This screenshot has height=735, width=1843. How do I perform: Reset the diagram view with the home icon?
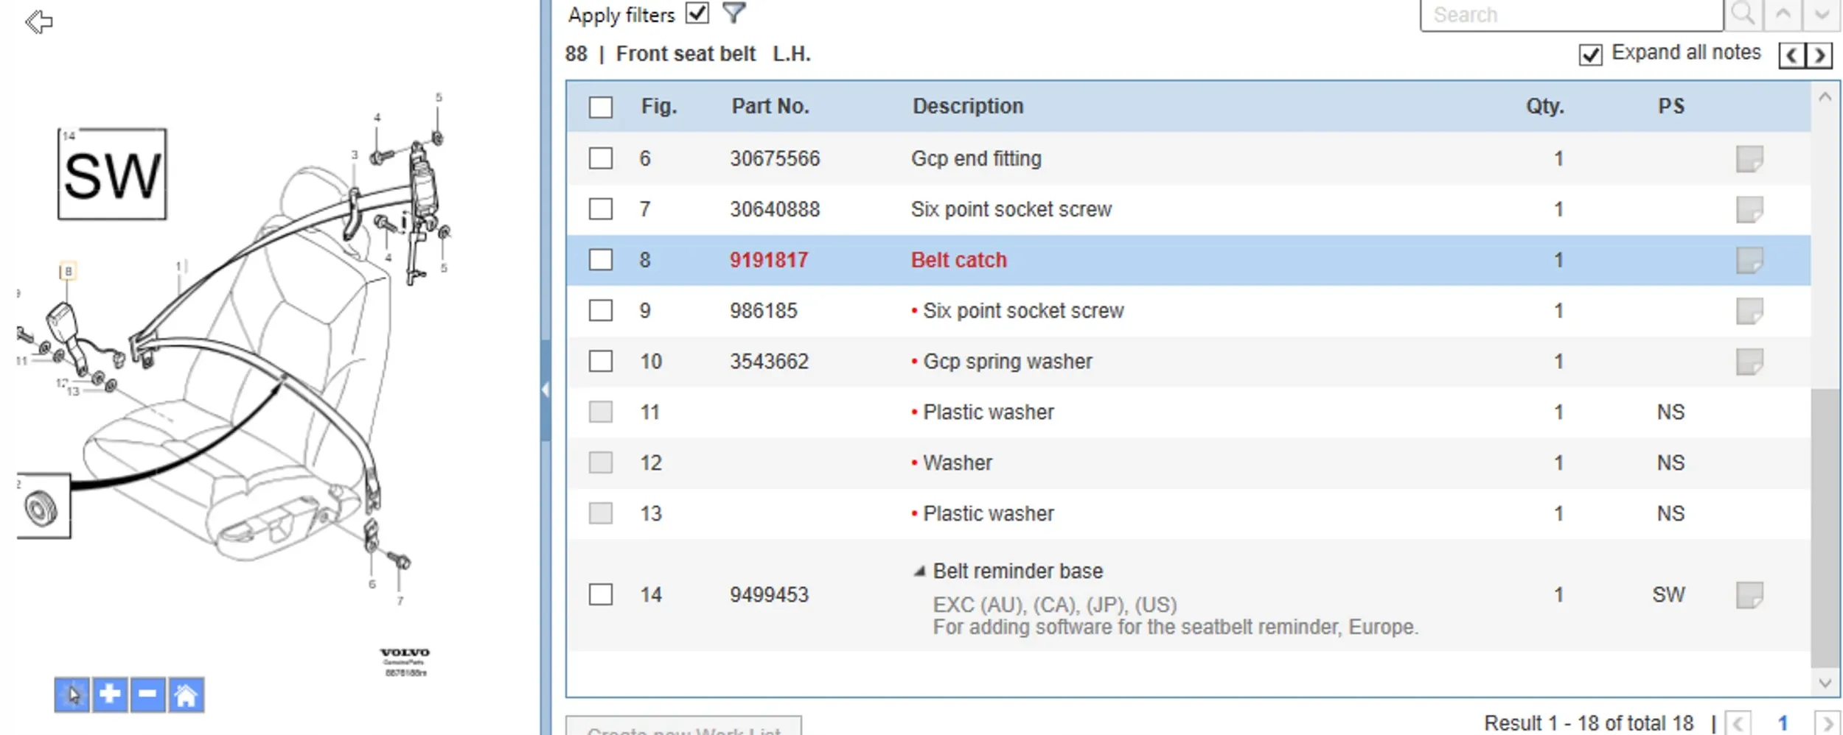(x=186, y=694)
